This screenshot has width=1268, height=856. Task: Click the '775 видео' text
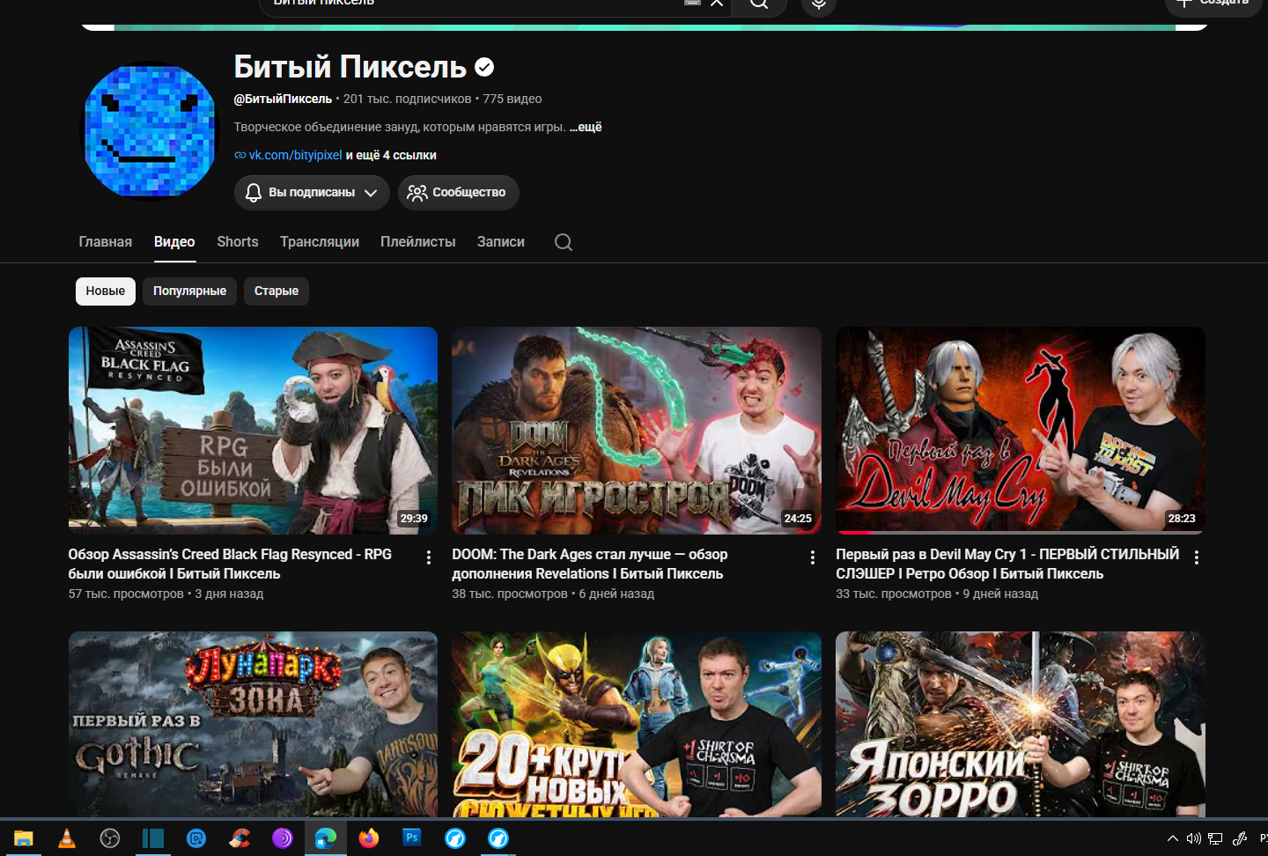(x=512, y=99)
